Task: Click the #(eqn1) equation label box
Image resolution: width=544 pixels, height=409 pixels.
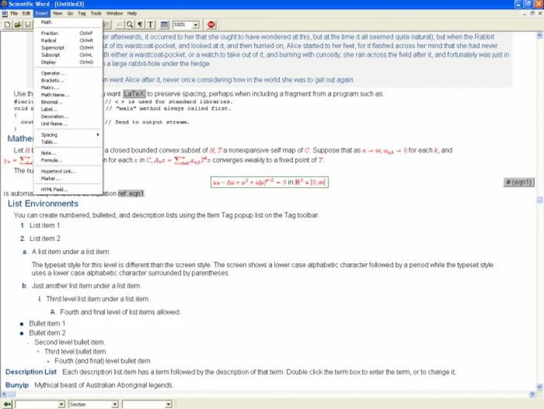Action: point(519,182)
